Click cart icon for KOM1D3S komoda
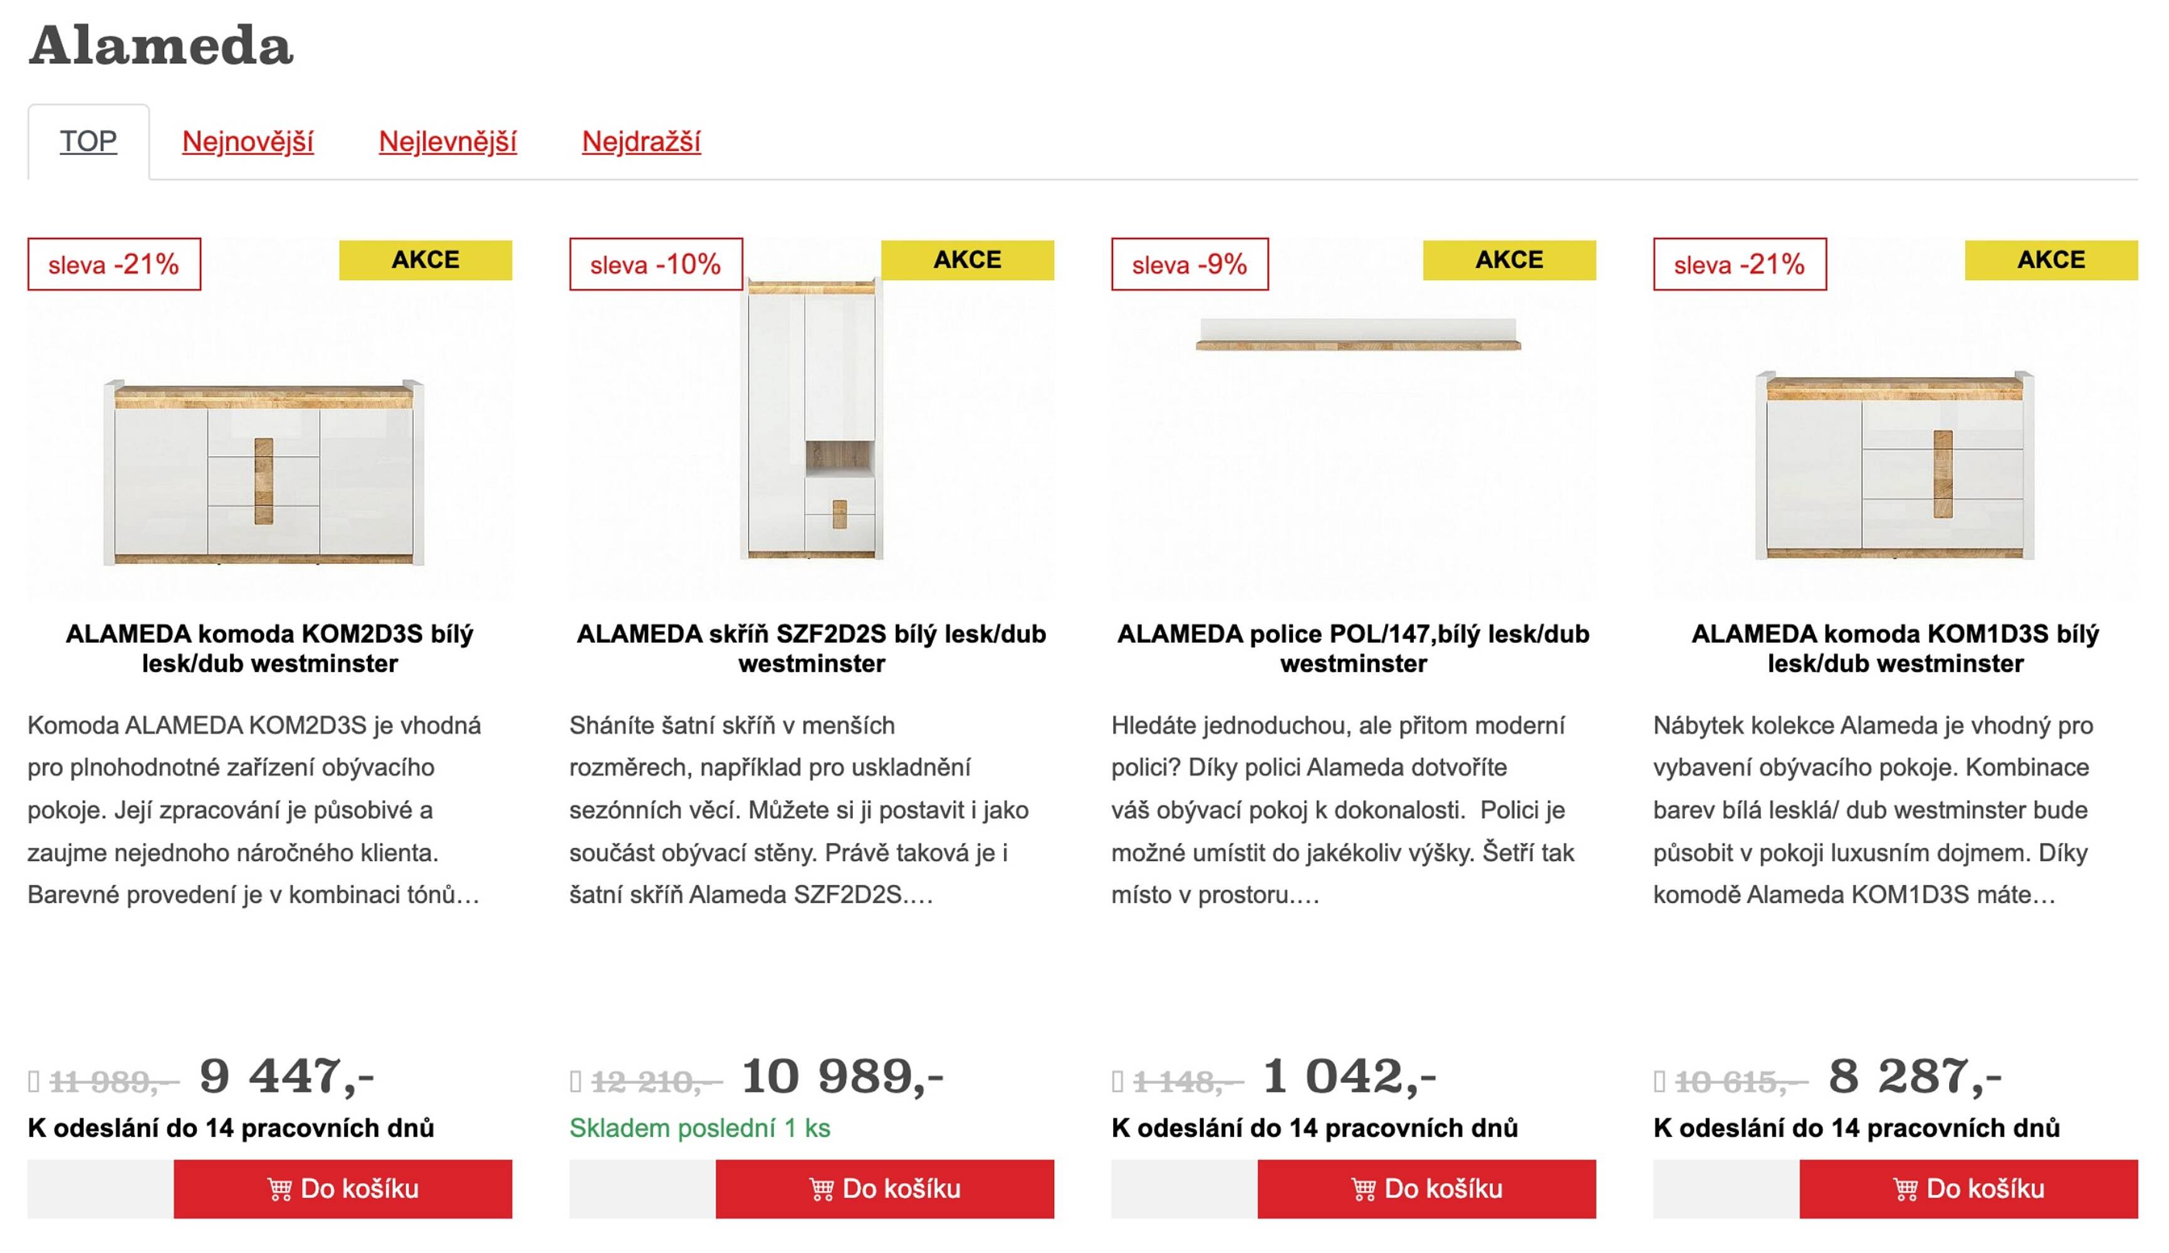Screen dimensions: 2169x1253 click(x=1906, y=1189)
